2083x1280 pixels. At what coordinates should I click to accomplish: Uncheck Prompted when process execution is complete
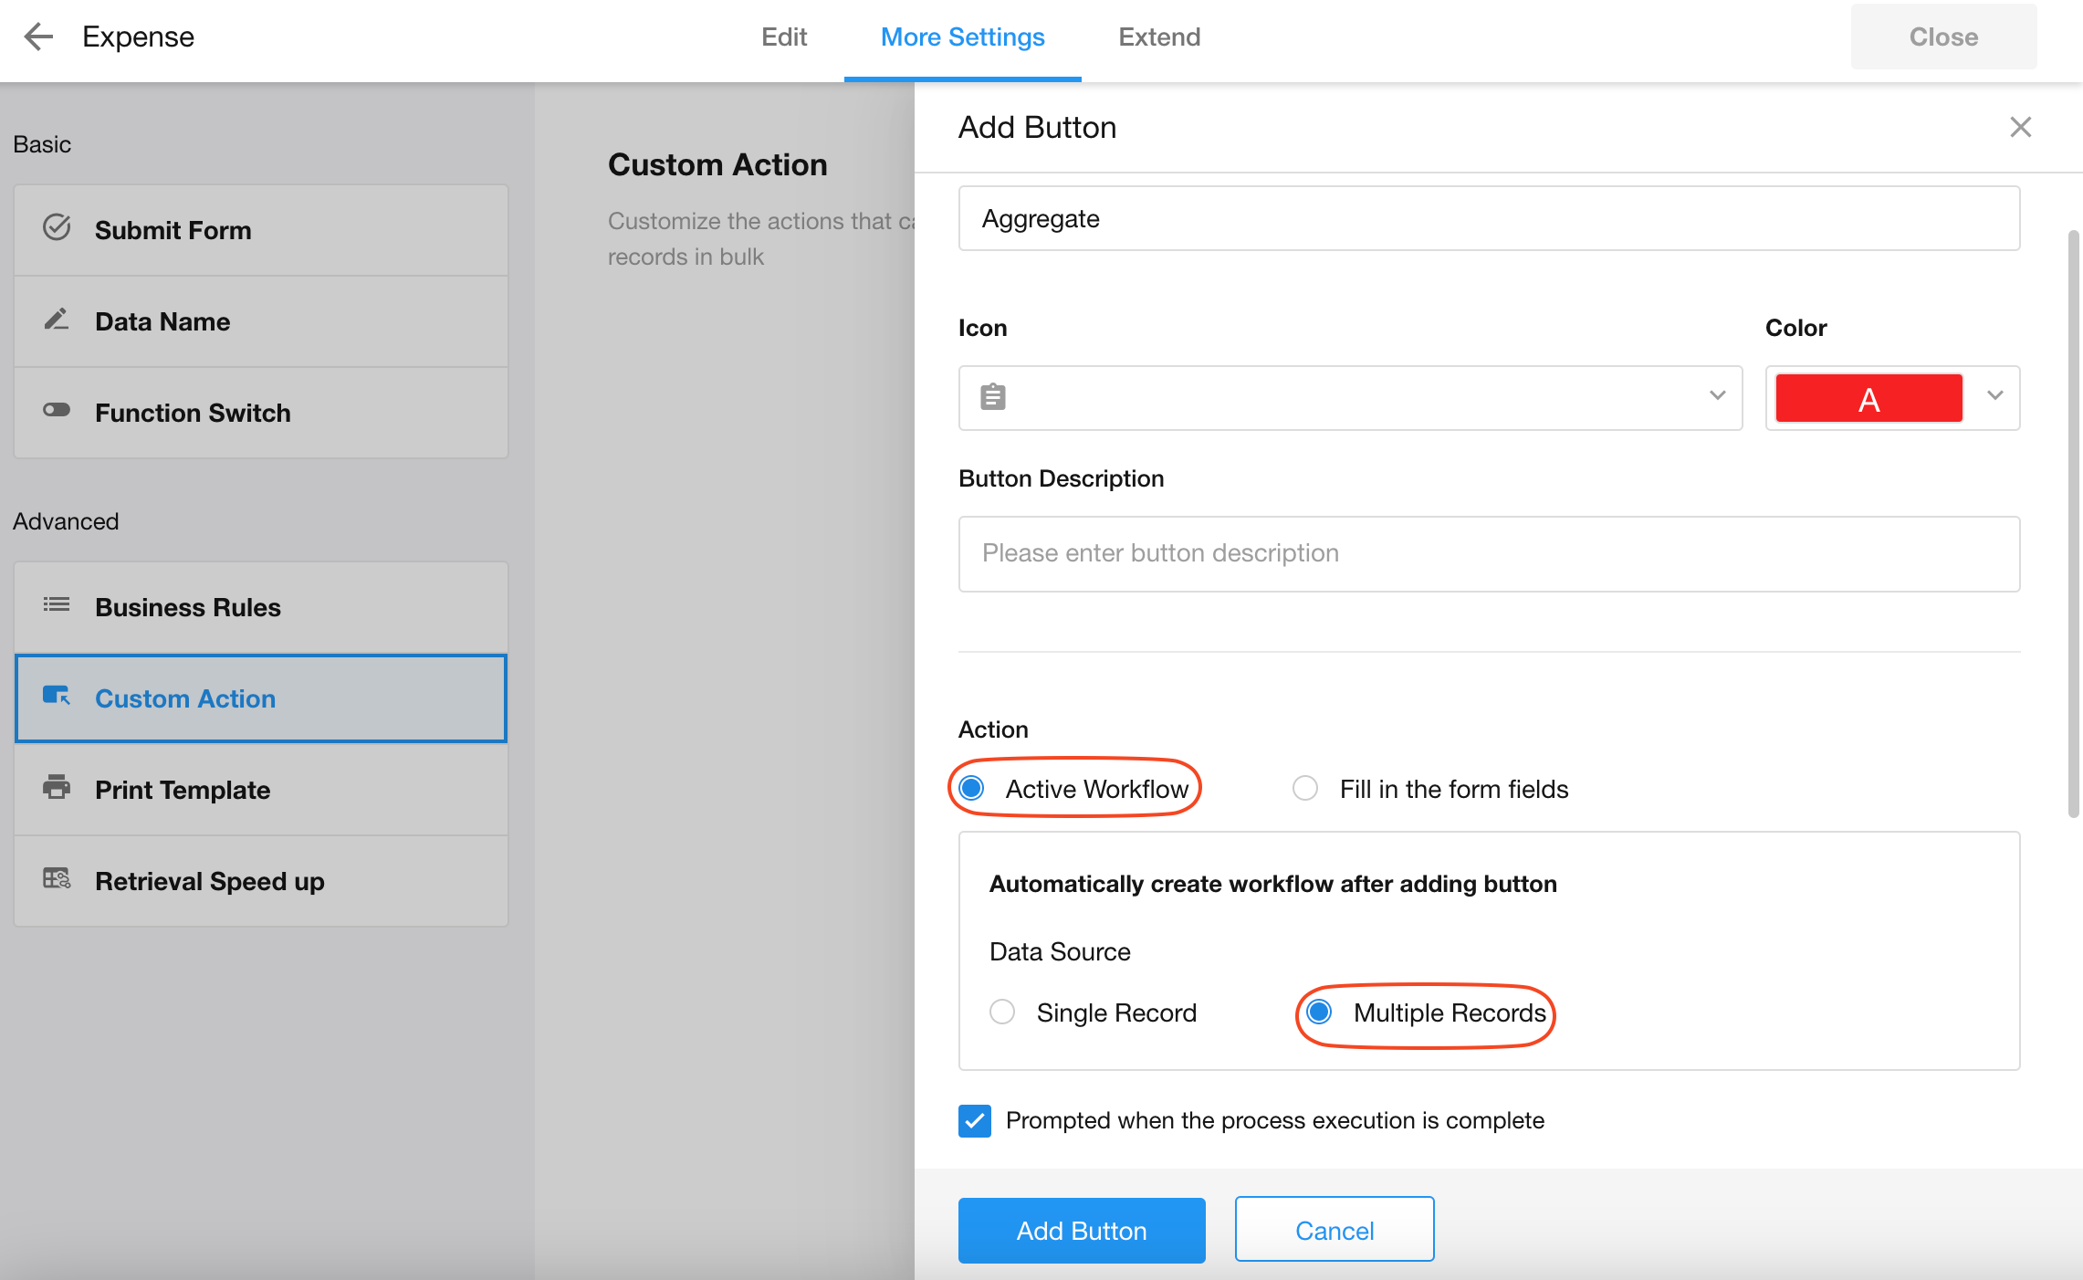(x=975, y=1120)
